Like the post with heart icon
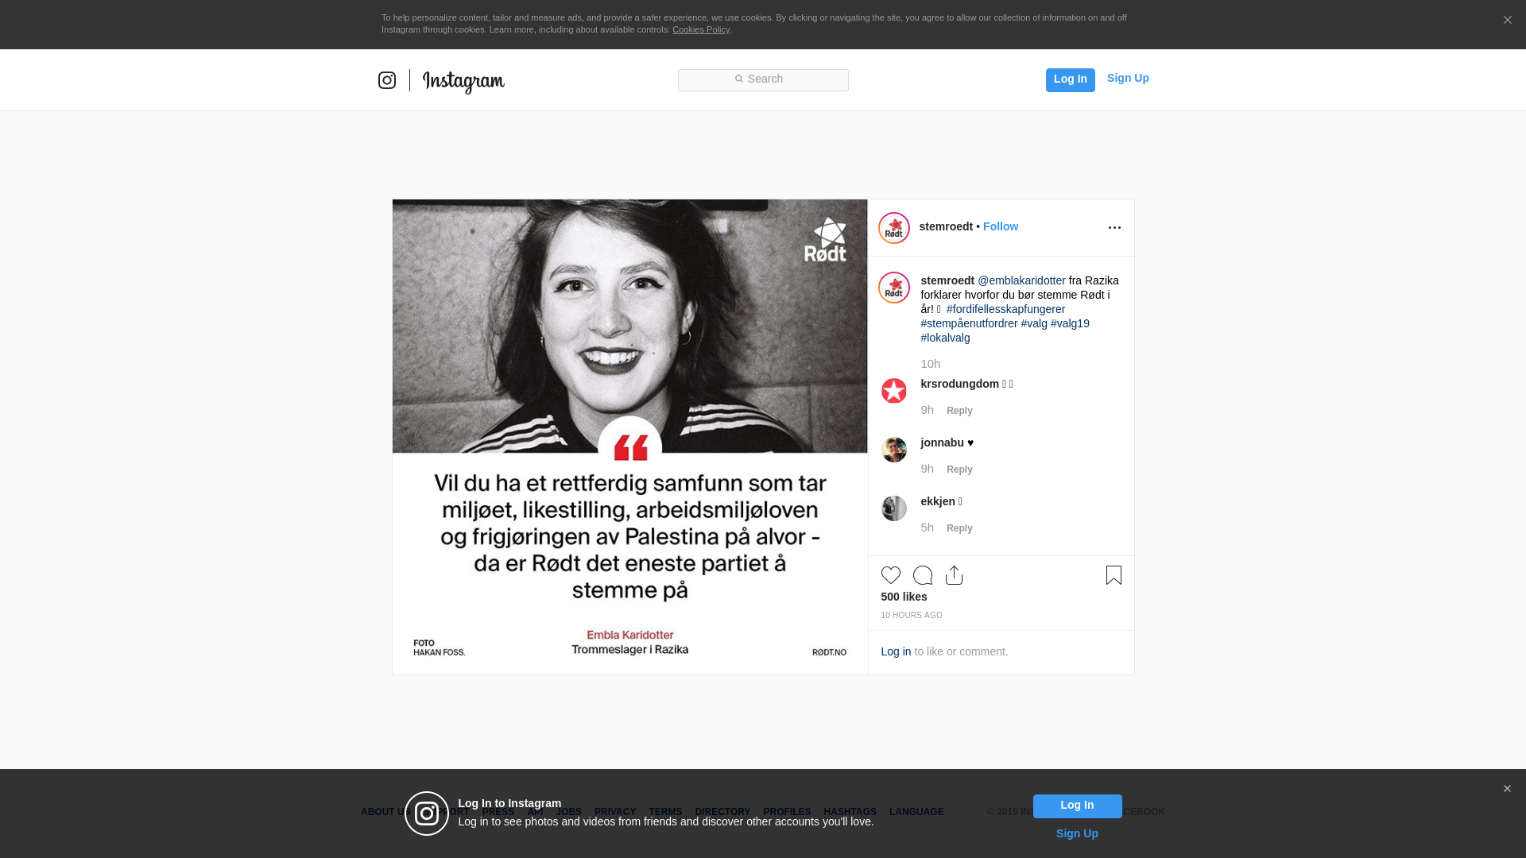Viewport: 1526px width, 858px height. (x=890, y=575)
